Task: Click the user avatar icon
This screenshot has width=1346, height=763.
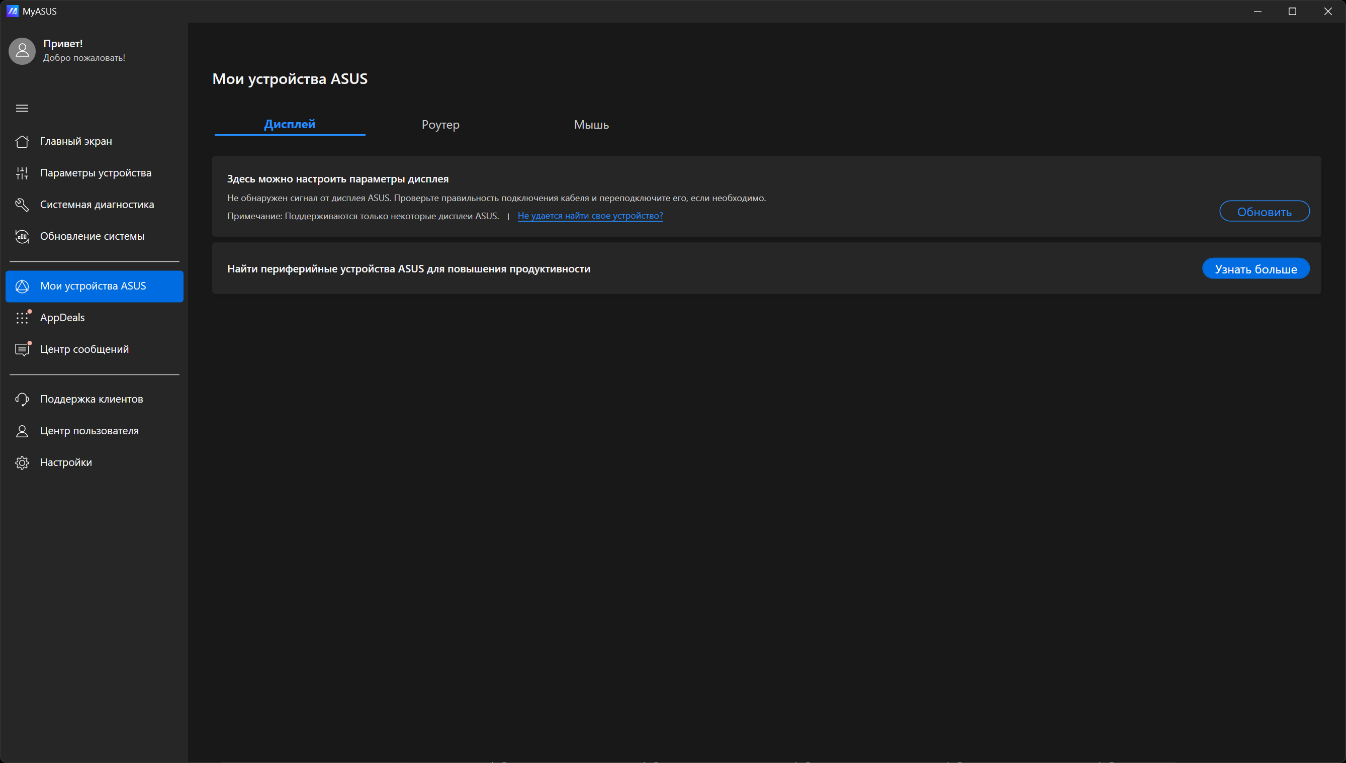Action: 22,51
